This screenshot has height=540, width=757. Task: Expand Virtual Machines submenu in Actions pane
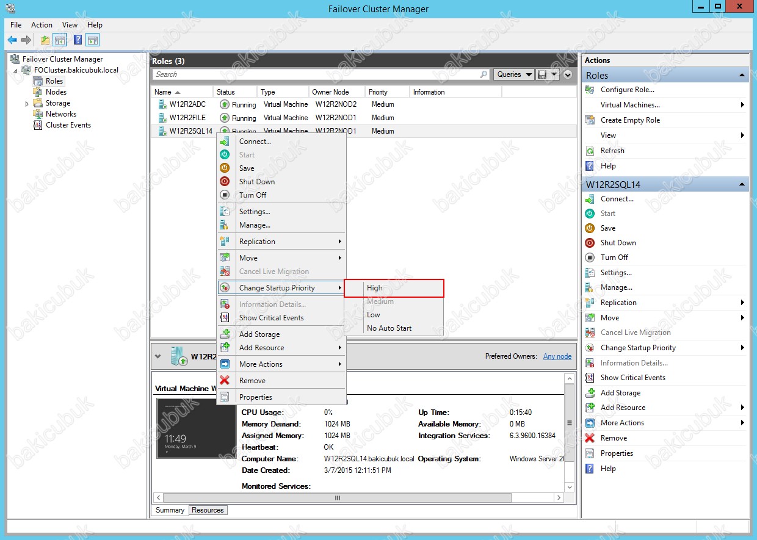742,105
